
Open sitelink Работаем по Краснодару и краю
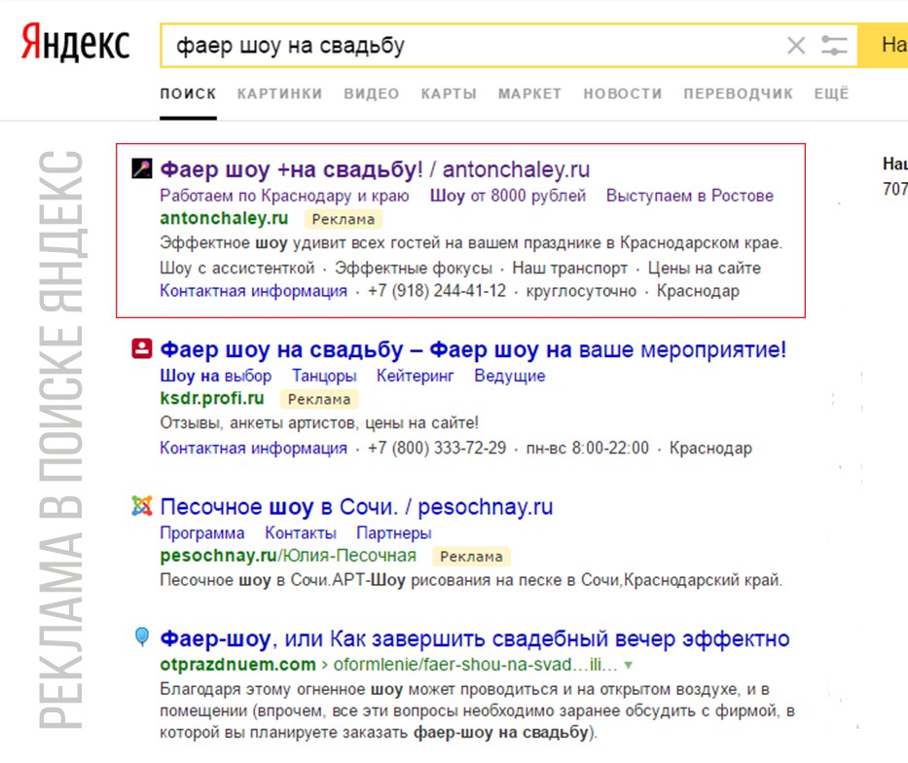tap(284, 196)
